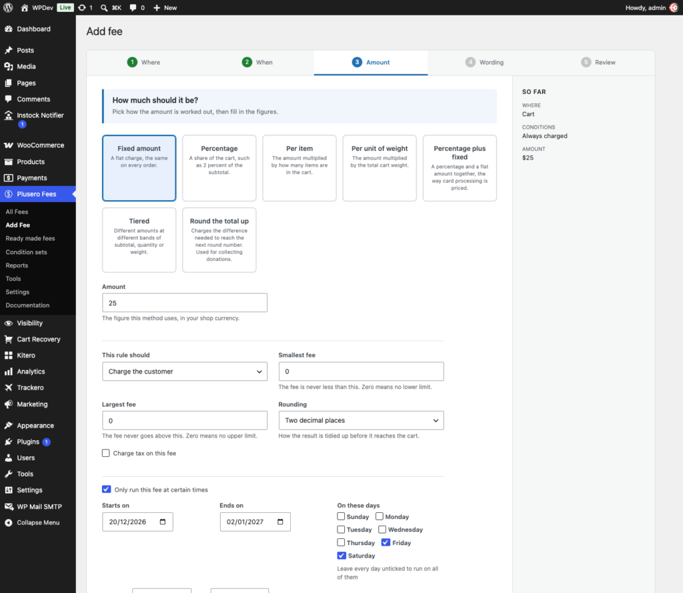Untick Only run this fee at certain times
The image size is (683, 593).
pyautogui.click(x=106, y=490)
